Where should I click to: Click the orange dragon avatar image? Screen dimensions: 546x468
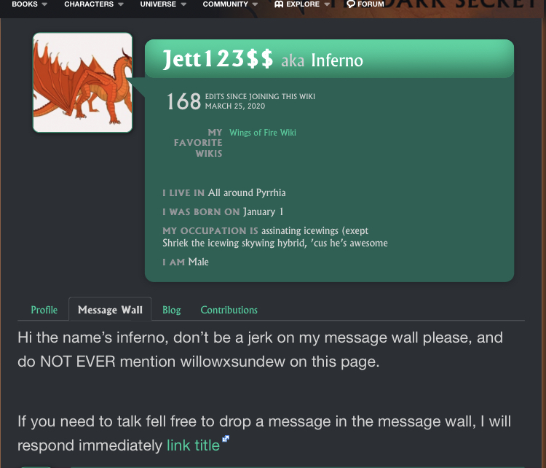pos(83,82)
